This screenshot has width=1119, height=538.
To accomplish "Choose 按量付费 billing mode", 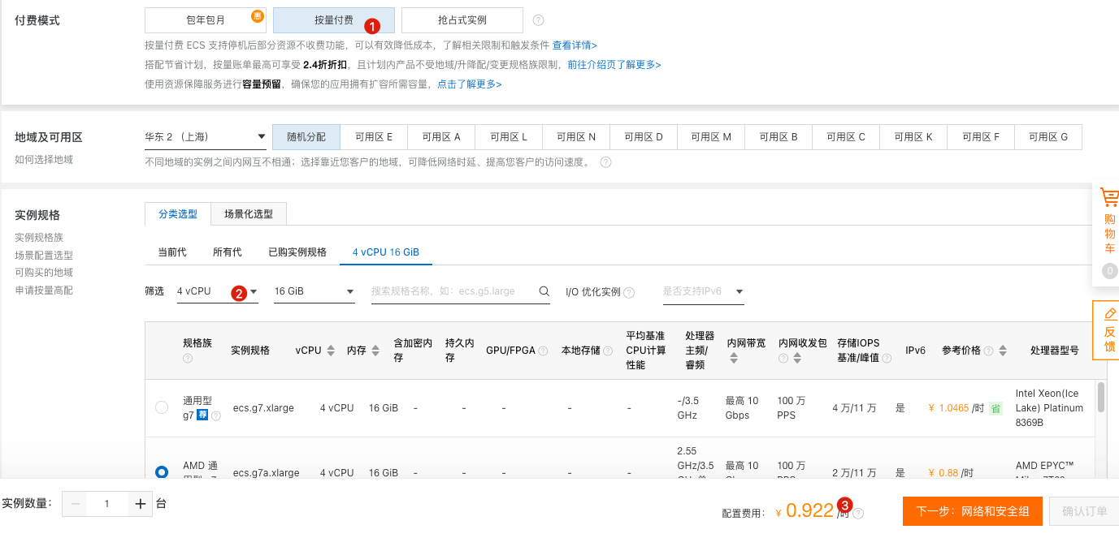I will [x=334, y=20].
